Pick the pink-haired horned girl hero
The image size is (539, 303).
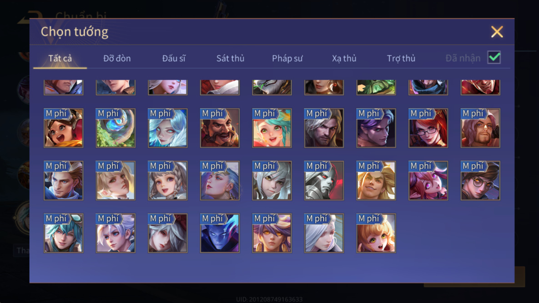point(428,180)
